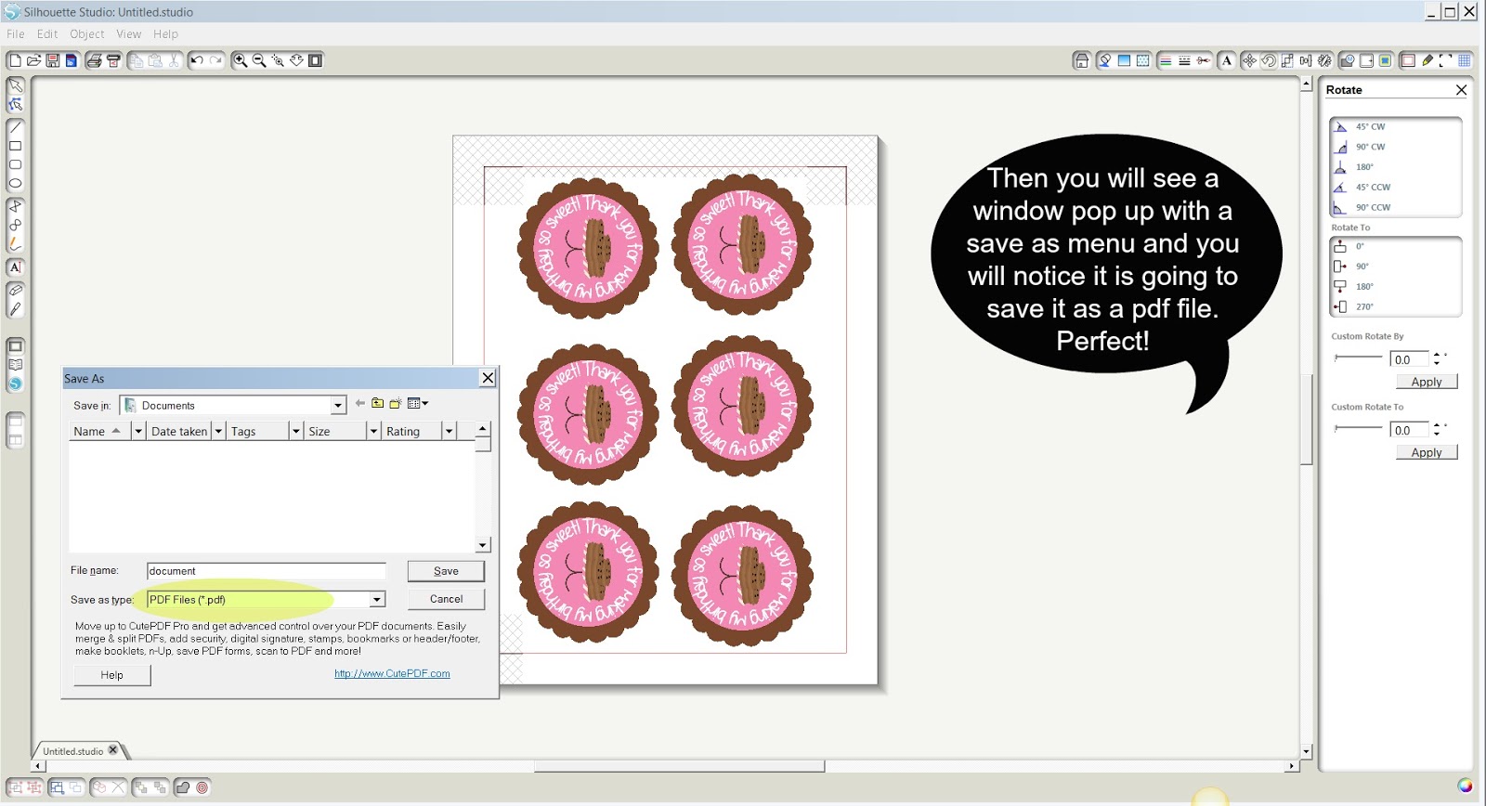Screen dimensions: 1486x806
Task: Select the arrow Select tool
Action: [16, 85]
